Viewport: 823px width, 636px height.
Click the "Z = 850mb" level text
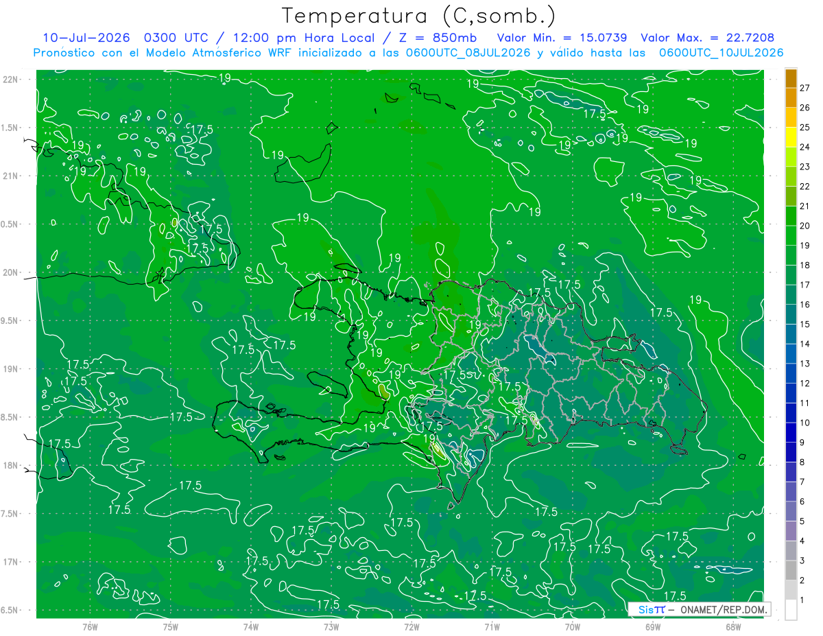pyautogui.click(x=437, y=38)
